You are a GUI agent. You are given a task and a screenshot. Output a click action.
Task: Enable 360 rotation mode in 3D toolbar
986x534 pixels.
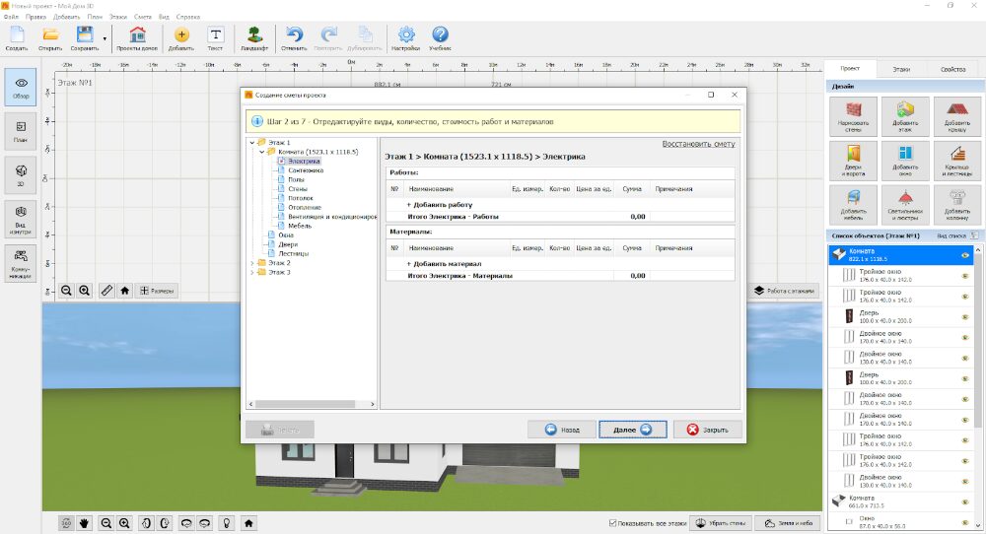pyautogui.click(x=66, y=523)
